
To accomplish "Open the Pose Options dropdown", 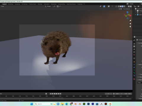I will pyautogui.click(x=127, y=9).
